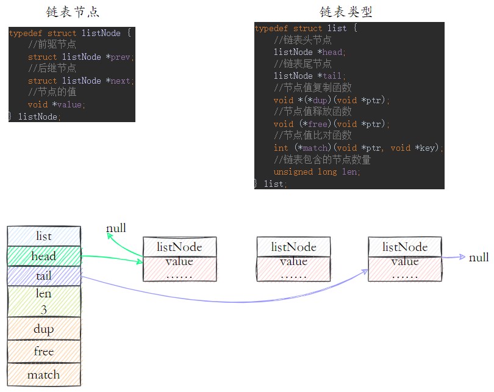The height and width of the screenshot is (392, 494).
Task: Click the 链表节点 heading
Action: 73,12
